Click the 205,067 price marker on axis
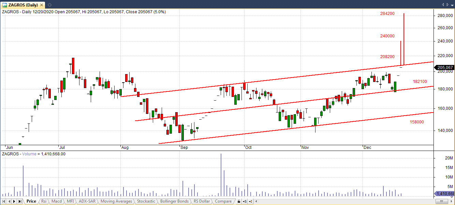The width and height of the screenshot is (455, 205). (x=444, y=67)
